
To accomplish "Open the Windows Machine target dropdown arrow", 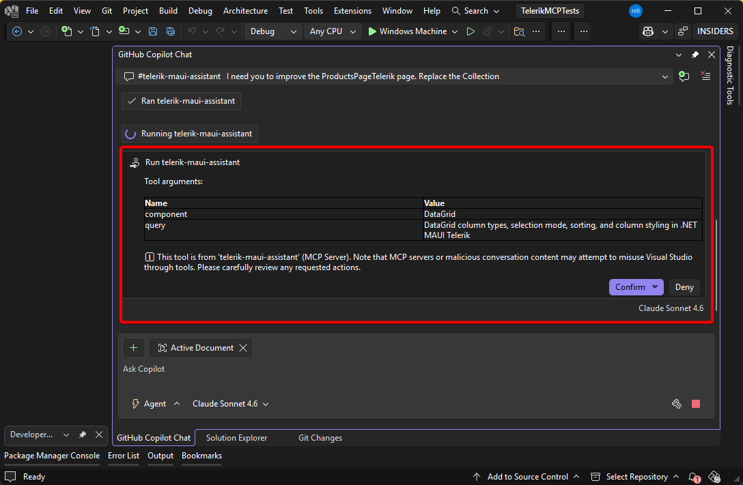I will [455, 31].
